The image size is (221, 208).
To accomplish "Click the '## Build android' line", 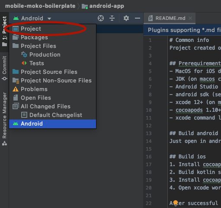I will point(194,133).
